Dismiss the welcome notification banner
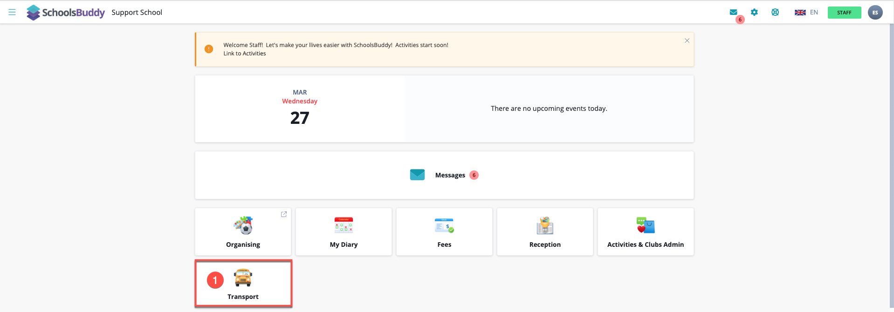 [x=687, y=41]
